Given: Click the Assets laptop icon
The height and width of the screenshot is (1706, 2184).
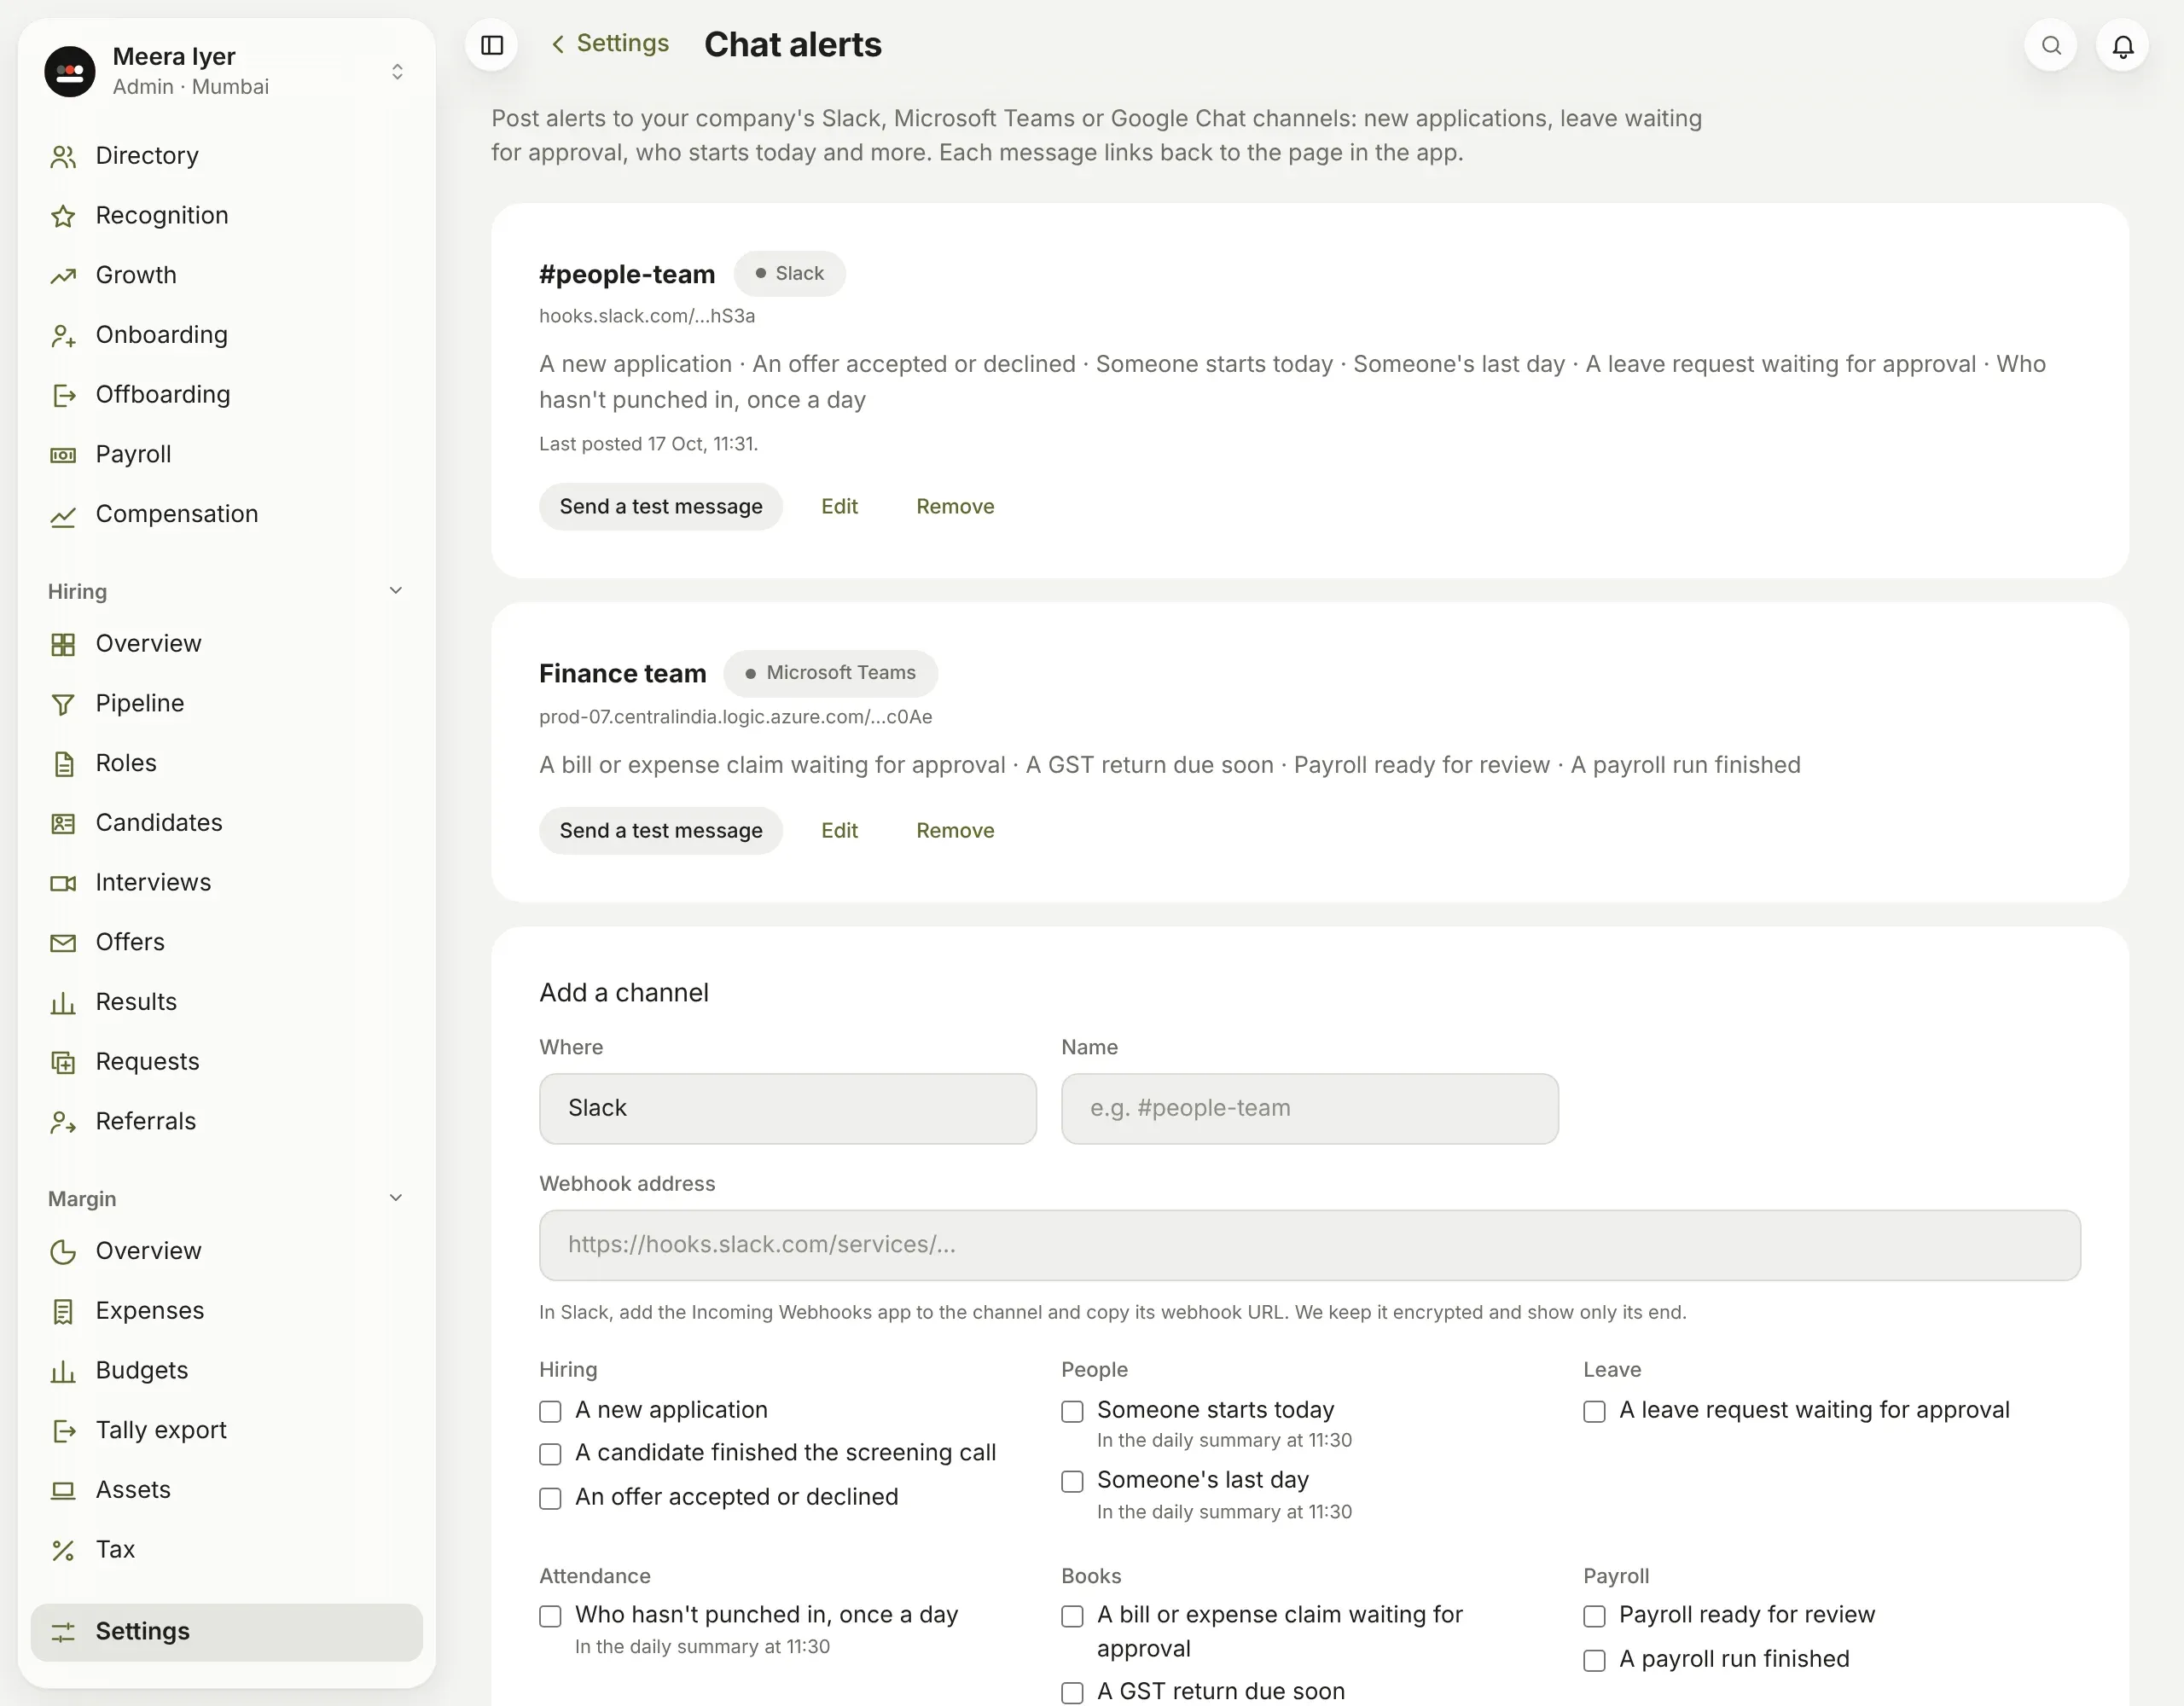Looking at the screenshot, I should coord(63,1490).
